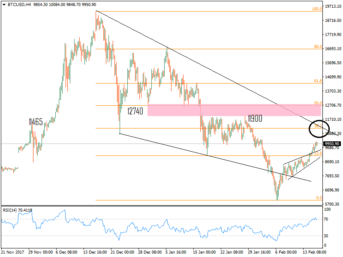
Task: Select the current price tag 9950.90
Action: point(332,144)
